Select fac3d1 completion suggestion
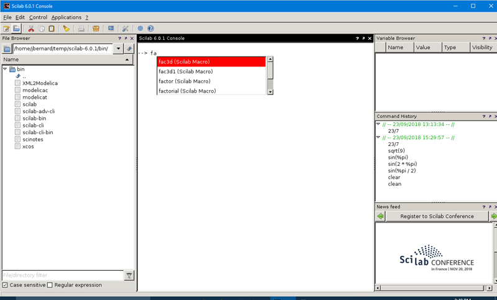 click(x=211, y=71)
